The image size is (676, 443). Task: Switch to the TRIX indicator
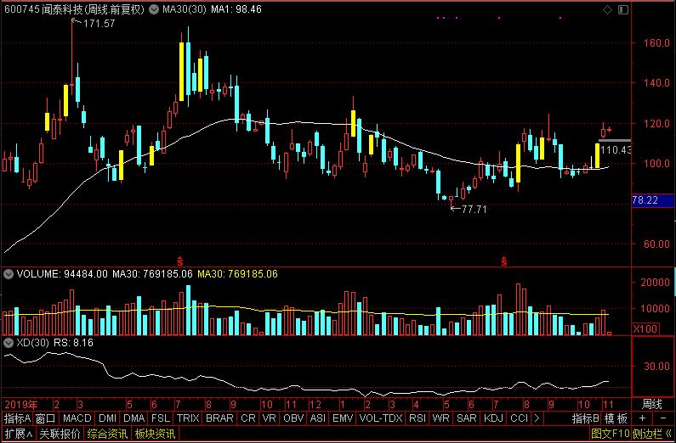click(188, 418)
